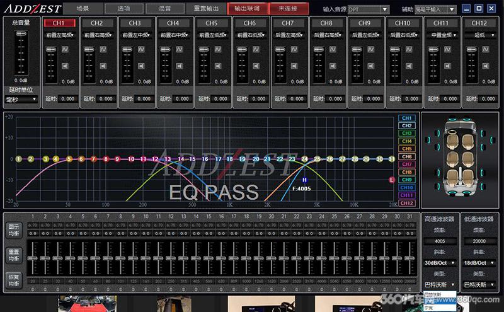The height and width of the screenshot is (312, 504).
Task: Mute the CH9 output
Action: click(x=371, y=66)
